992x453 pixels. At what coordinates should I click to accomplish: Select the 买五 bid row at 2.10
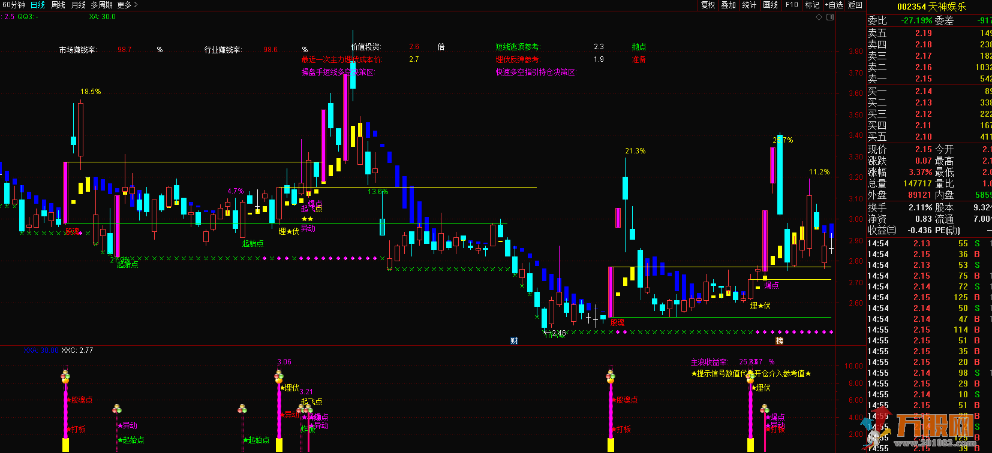pos(930,137)
